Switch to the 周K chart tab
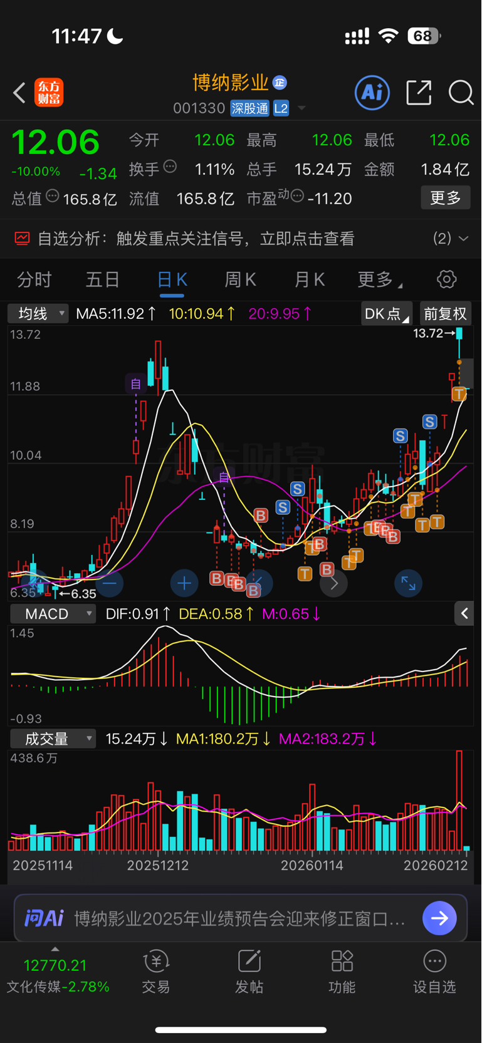The width and height of the screenshot is (482, 1043). (241, 279)
